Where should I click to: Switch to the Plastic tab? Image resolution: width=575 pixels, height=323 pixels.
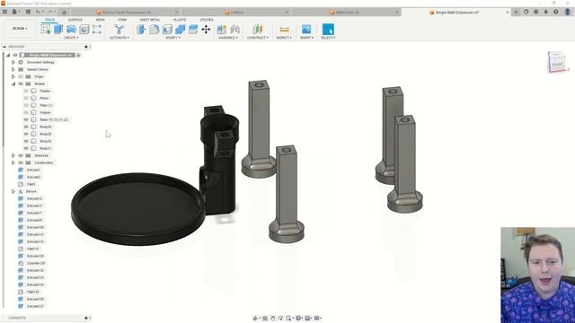tap(180, 20)
